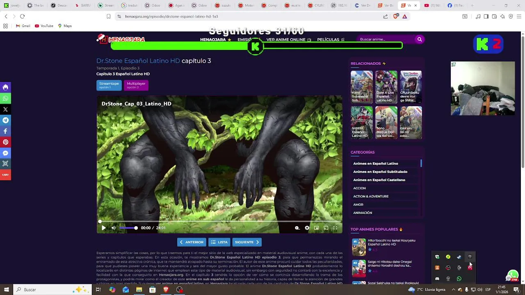Open Dr.Stone Español Latino HD title link
The width and height of the screenshot is (525, 295).
pos(138,61)
